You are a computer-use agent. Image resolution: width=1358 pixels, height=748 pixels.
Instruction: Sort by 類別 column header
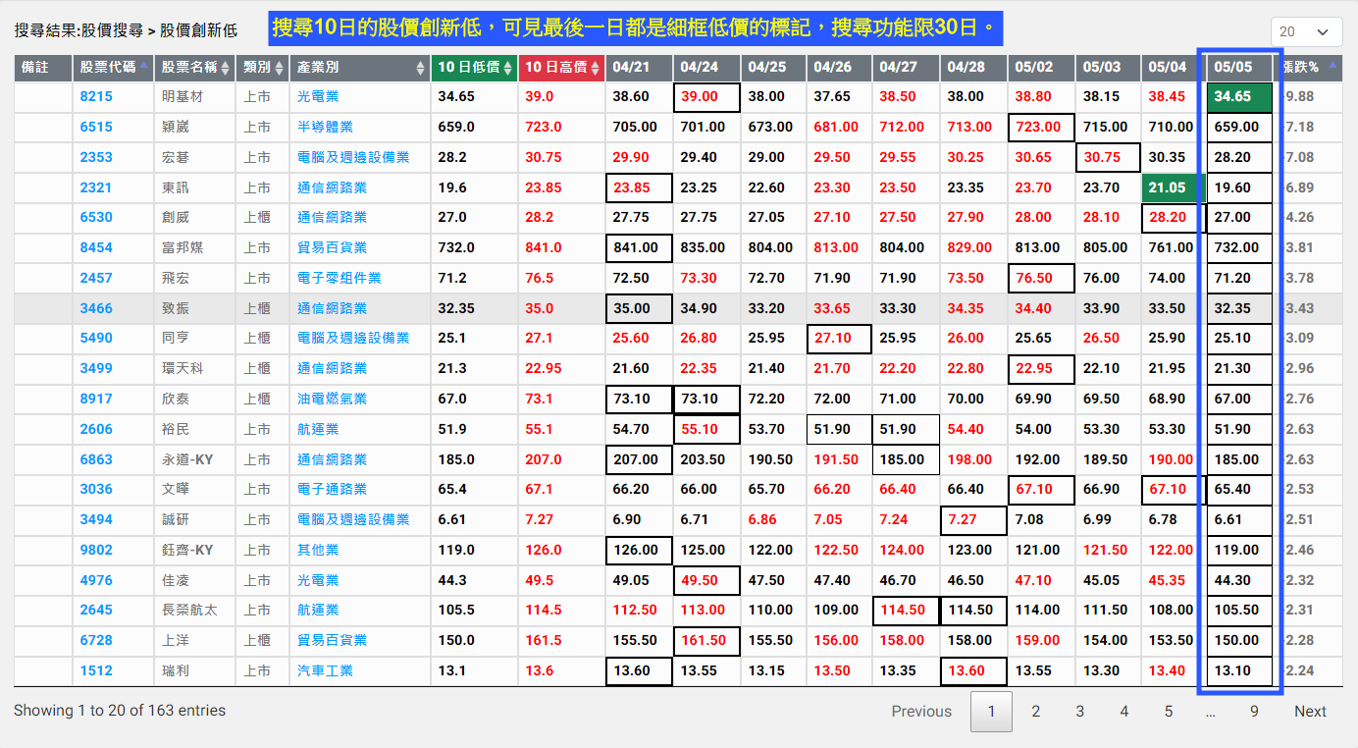point(263,68)
